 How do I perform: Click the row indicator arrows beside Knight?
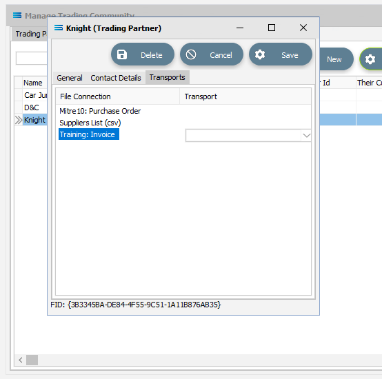(x=19, y=120)
